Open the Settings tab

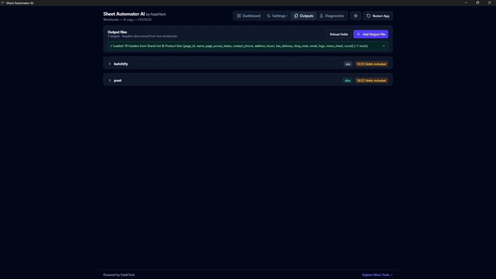pos(277,16)
